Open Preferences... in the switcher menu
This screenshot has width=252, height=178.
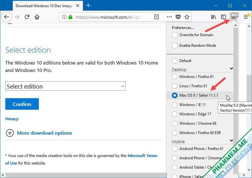pyautogui.click(x=183, y=28)
